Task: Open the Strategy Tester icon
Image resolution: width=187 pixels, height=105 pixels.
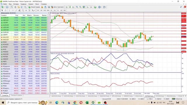Action: pos(25,7)
